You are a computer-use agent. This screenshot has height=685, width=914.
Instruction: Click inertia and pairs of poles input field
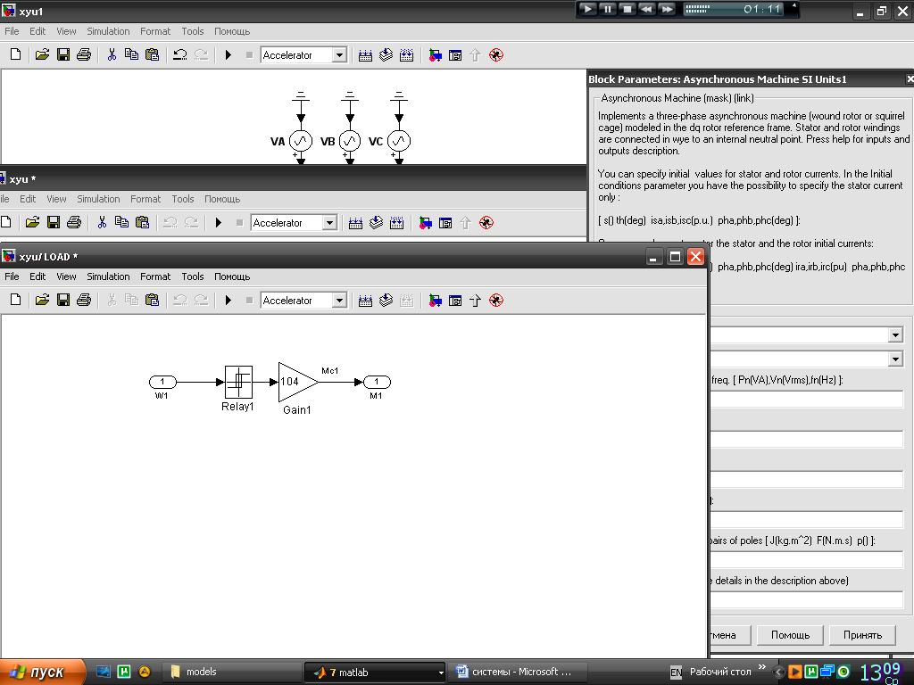(x=807, y=560)
